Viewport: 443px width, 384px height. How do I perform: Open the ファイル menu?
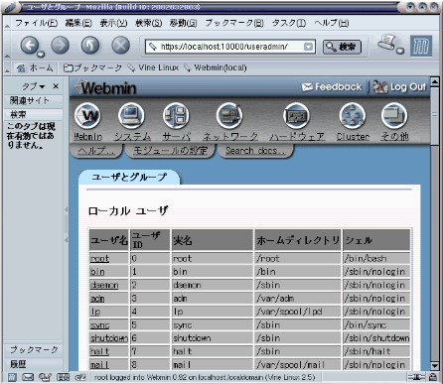point(36,23)
